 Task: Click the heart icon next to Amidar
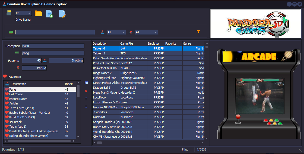pyautogui.click(x=7, y=103)
